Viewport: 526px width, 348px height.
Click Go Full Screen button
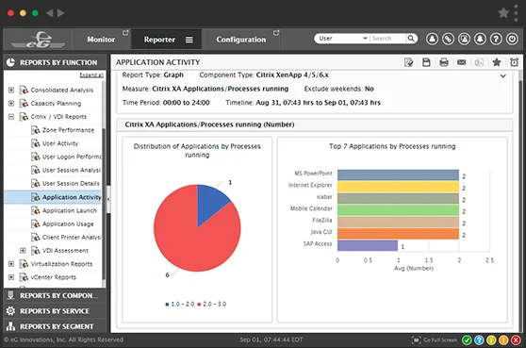pyautogui.click(x=435, y=340)
